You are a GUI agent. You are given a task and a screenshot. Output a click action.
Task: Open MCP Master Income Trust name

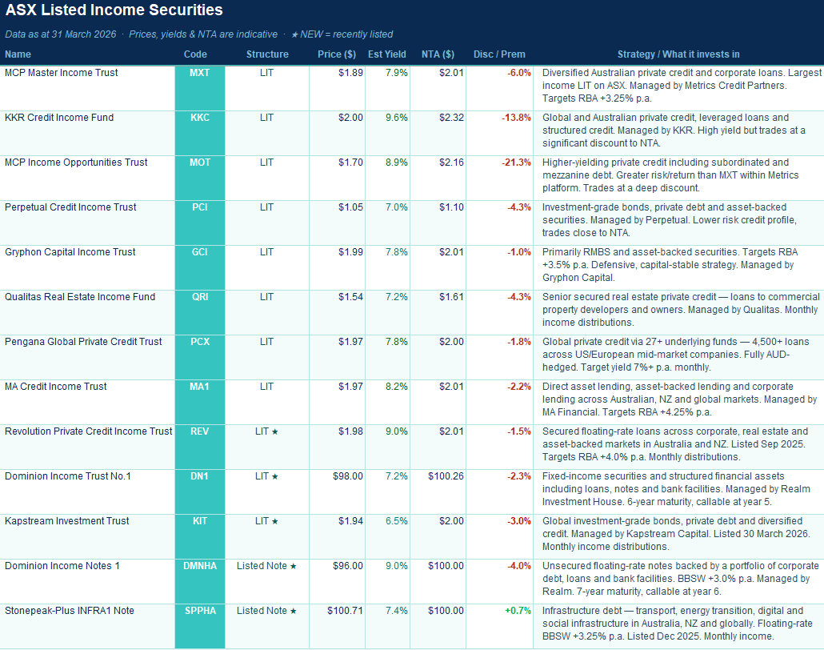[x=62, y=73]
